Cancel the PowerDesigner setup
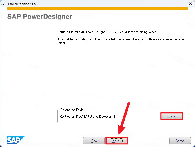The image size is (195, 147). pyautogui.click(x=180, y=141)
